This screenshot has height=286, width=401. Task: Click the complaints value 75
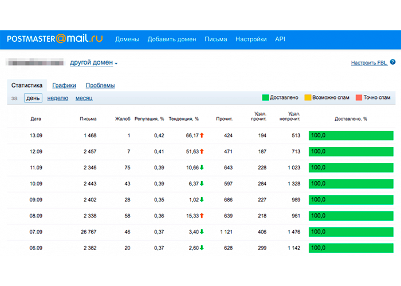coord(127,168)
